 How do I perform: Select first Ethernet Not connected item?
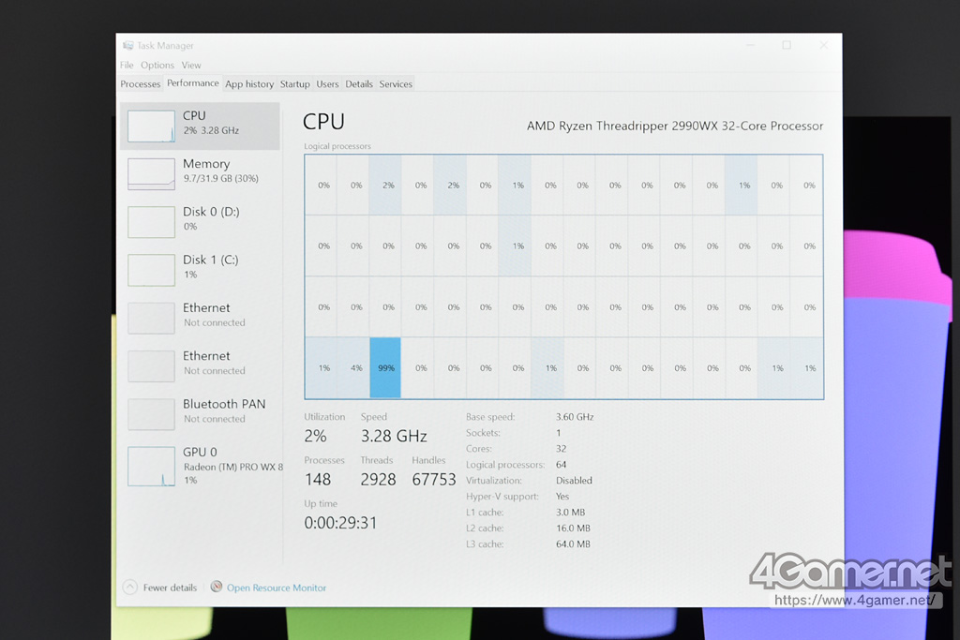[x=201, y=317]
